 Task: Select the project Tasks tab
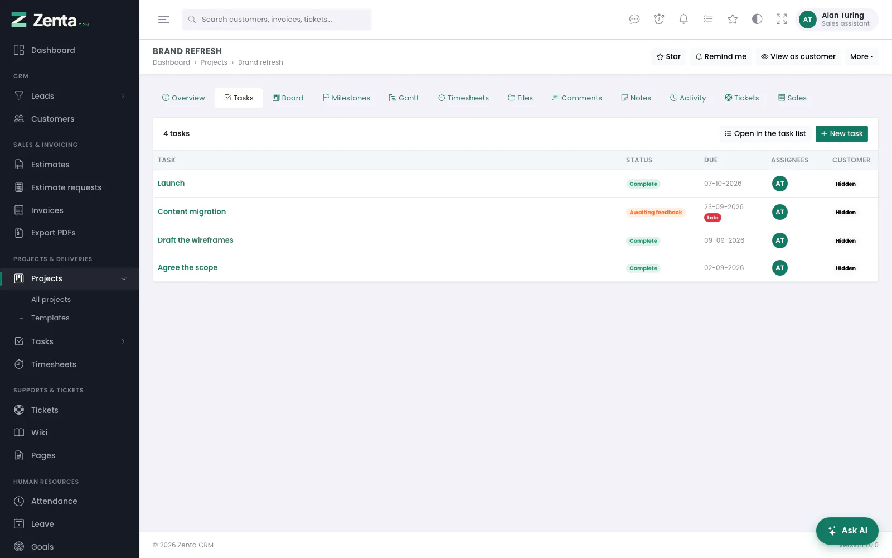pos(239,98)
